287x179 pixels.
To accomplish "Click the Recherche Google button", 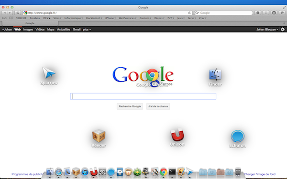I will [x=130, y=106].
